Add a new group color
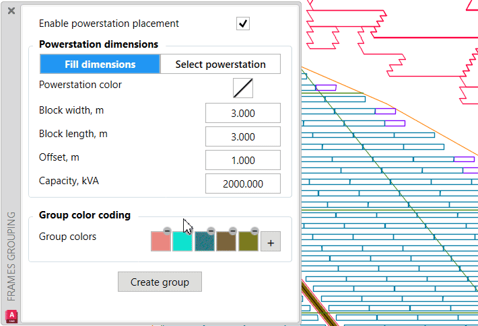The height and width of the screenshot is (326, 478). [270, 242]
